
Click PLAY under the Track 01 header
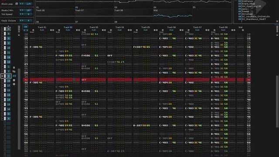pos(42,30)
